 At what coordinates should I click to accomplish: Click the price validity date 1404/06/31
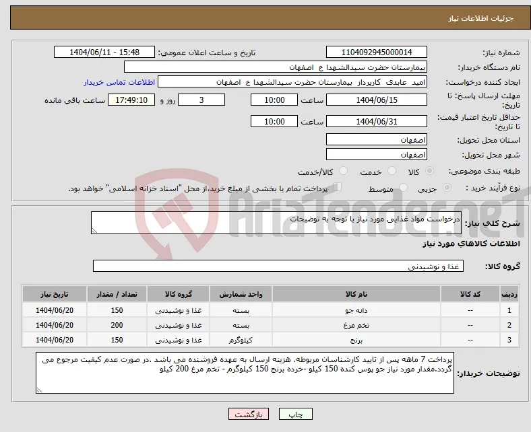(377, 121)
